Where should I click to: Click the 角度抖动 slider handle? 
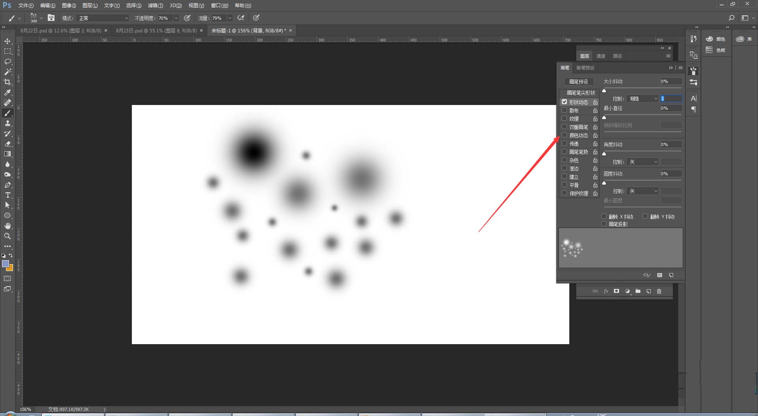click(x=604, y=154)
